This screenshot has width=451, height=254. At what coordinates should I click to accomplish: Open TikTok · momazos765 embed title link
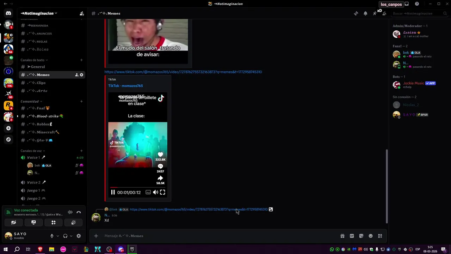point(125,86)
